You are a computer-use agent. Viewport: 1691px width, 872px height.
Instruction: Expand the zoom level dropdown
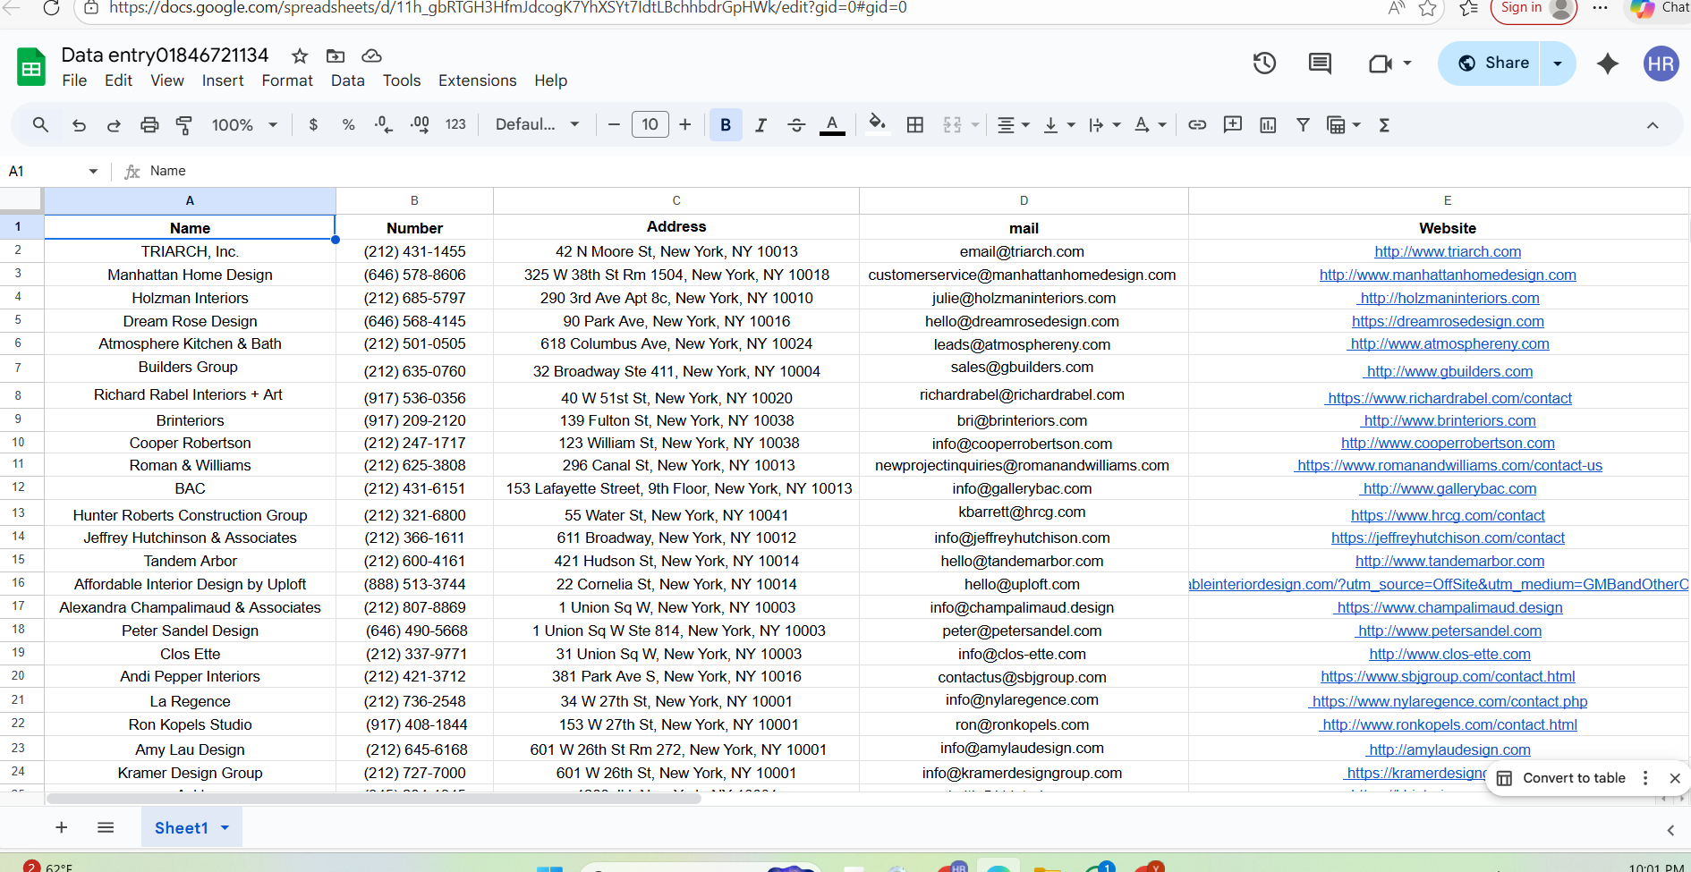pos(245,125)
